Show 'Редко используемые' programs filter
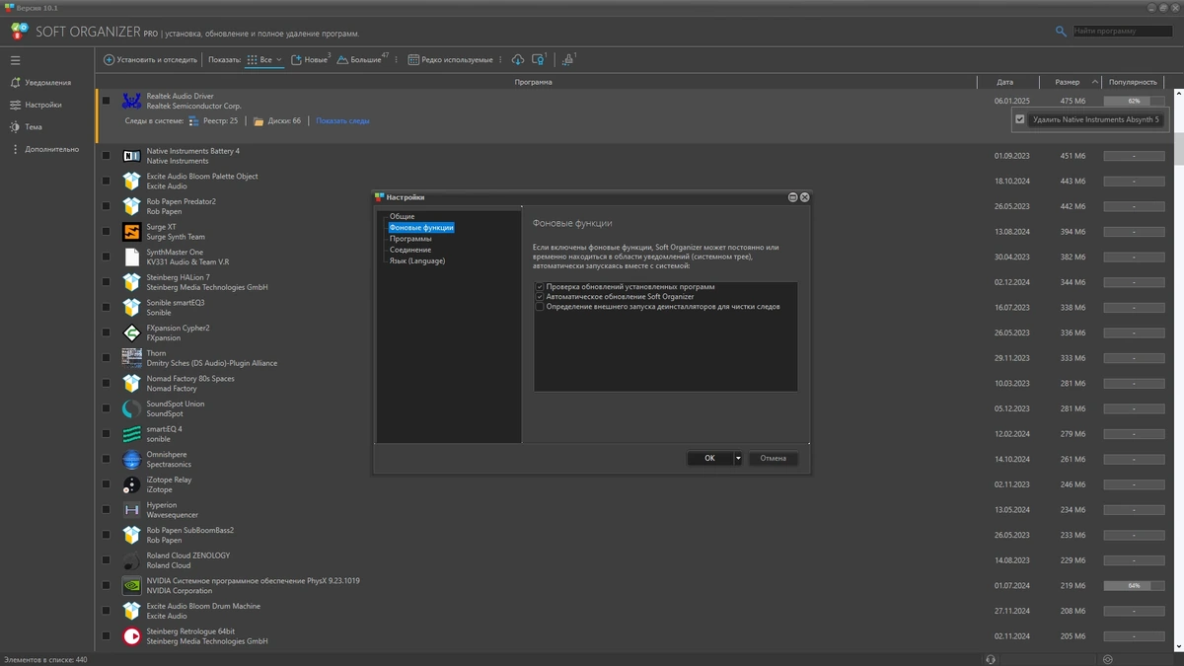Image resolution: width=1184 pixels, height=666 pixels. (451, 60)
